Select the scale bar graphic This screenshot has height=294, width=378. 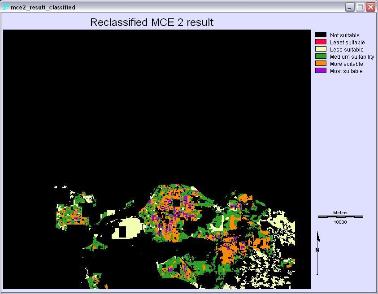click(x=340, y=217)
